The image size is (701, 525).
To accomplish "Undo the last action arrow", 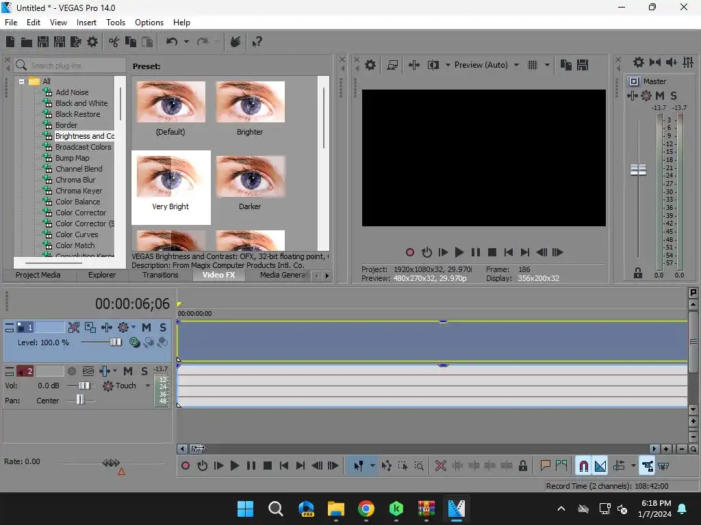I will [x=172, y=42].
